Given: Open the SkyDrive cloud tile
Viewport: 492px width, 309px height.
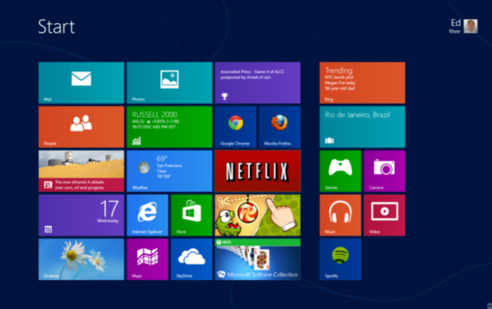Looking at the screenshot, I should [192, 260].
